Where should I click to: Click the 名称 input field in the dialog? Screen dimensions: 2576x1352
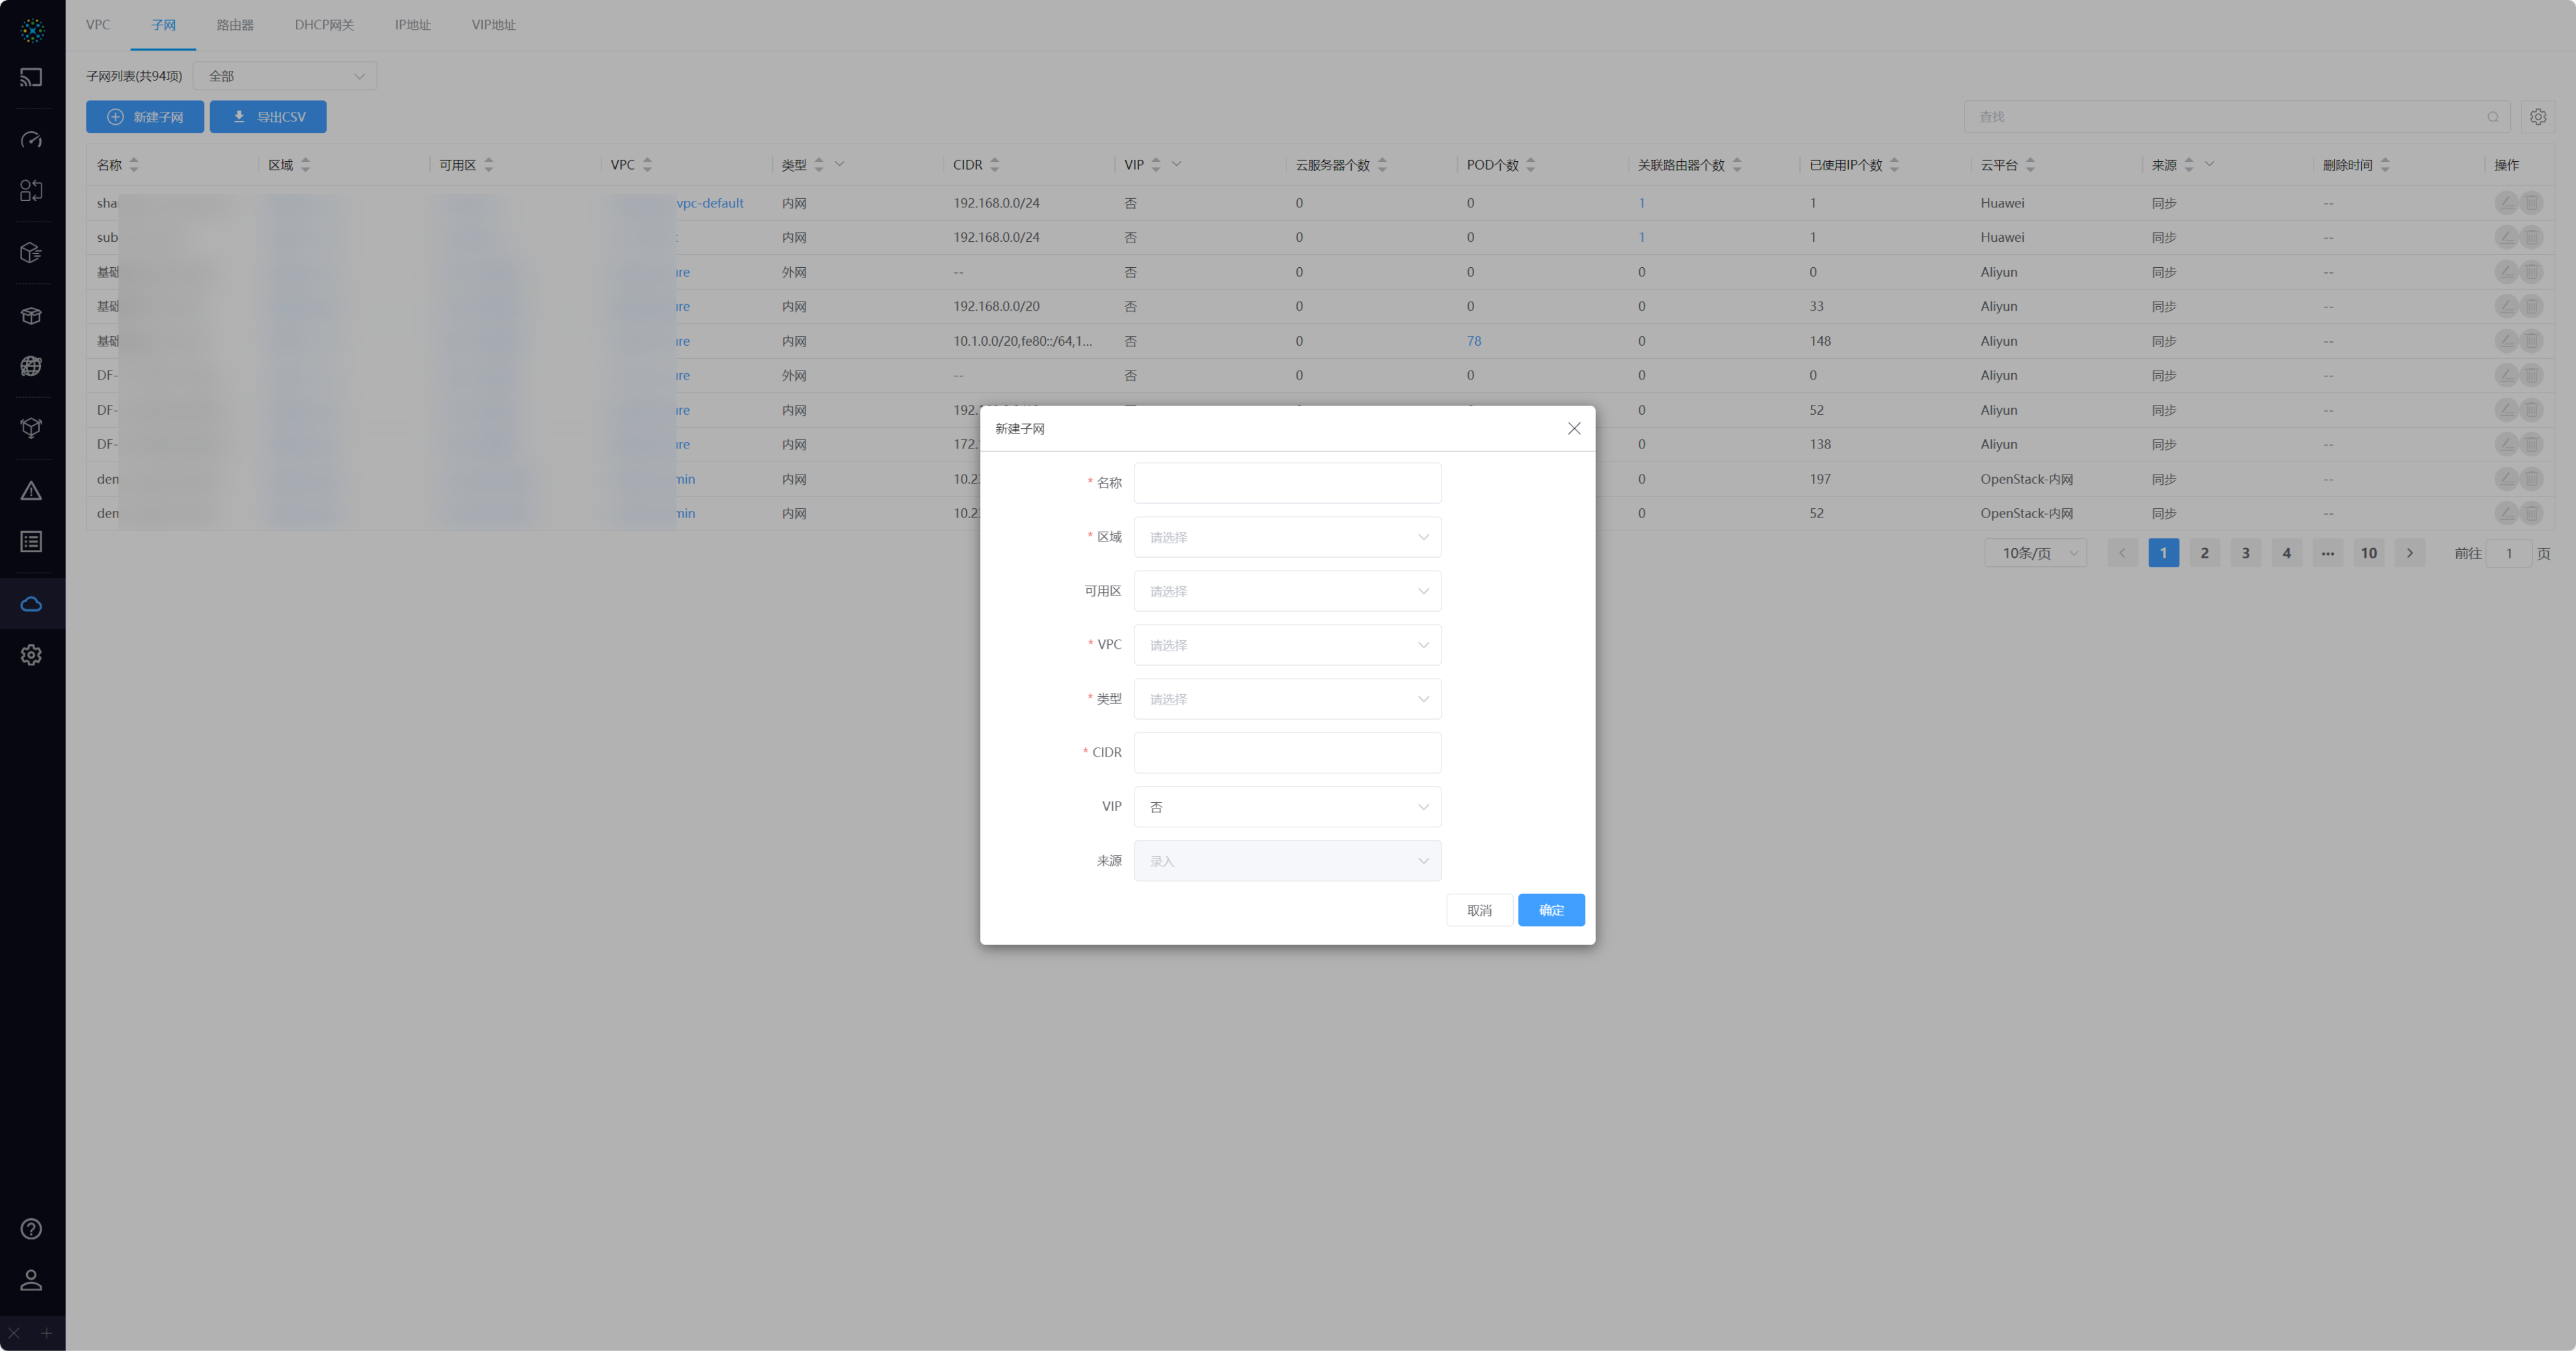1287,484
